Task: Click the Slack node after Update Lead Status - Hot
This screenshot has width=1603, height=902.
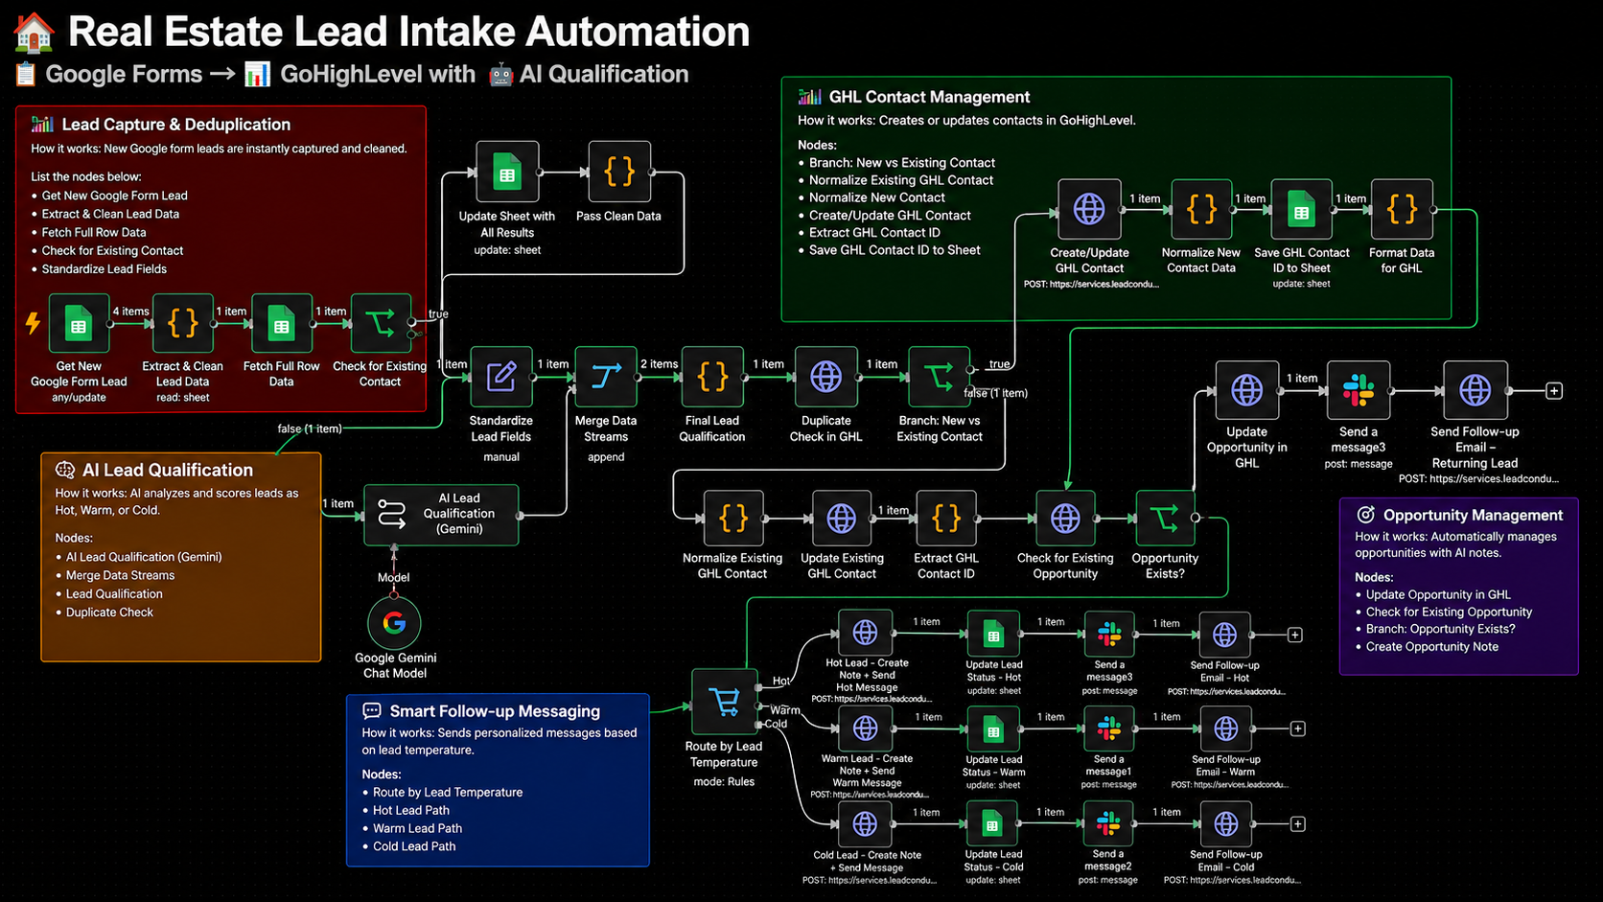Action: pyautogui.click(x=1109, y=634)
